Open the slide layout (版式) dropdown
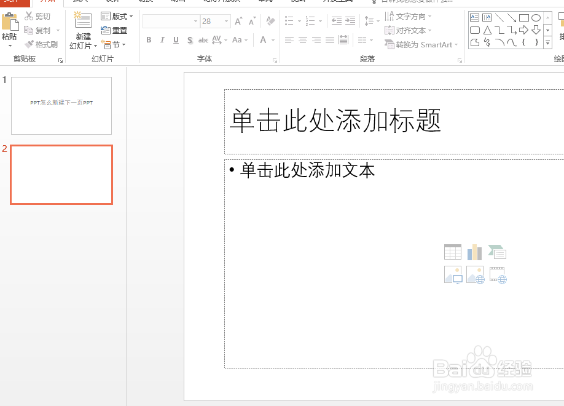 [x=117, y=15]
